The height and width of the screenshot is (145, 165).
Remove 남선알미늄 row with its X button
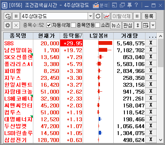pos(151,50)
